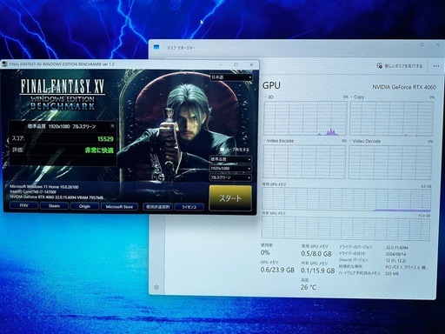Click the 非常に快適 rating text

click(x=99, y=150)
